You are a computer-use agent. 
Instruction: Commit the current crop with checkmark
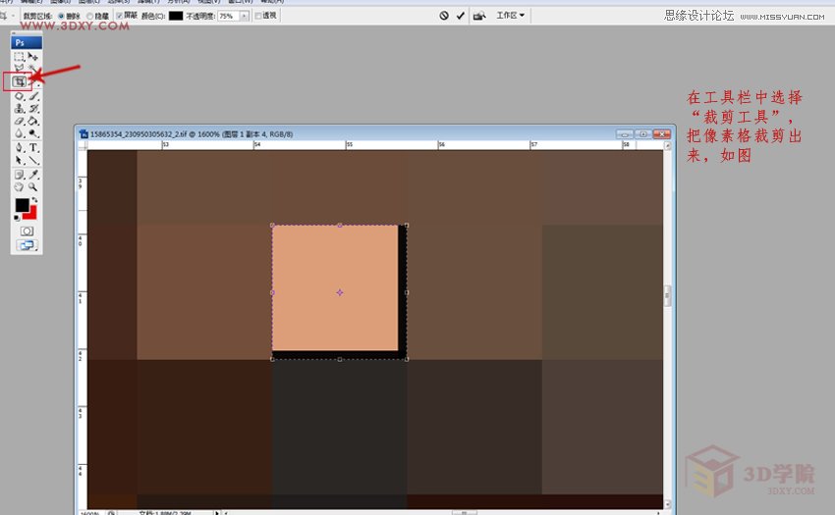tap(460, 16)
